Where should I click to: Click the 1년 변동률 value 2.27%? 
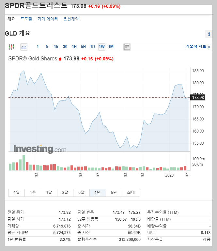click(x=65, y=240)
